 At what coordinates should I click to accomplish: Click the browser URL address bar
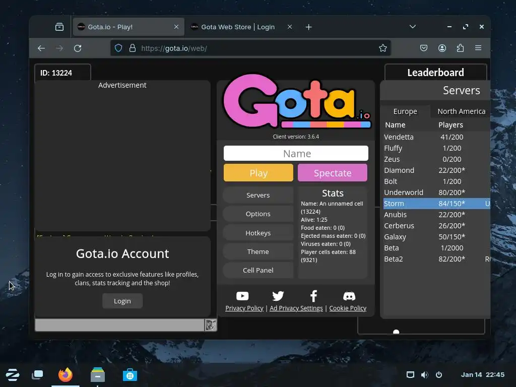point(250,48)
